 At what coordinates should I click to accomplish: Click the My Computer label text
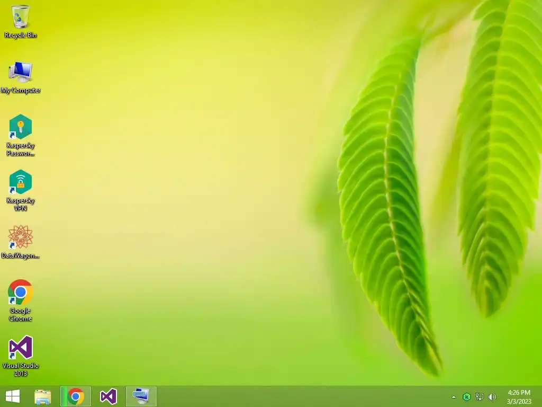click(x=21, y=90)
